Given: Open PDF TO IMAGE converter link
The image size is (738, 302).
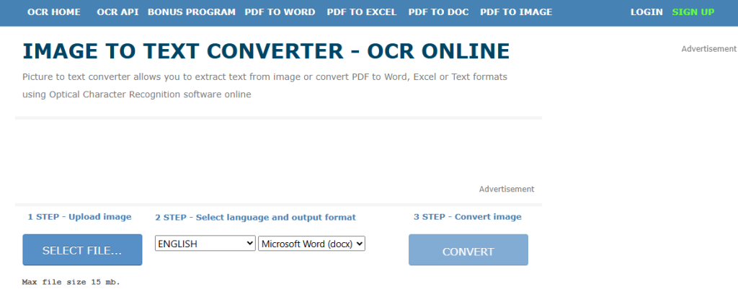Looking at the screenshot, I should pyautogui.click(x=516, y=12).
